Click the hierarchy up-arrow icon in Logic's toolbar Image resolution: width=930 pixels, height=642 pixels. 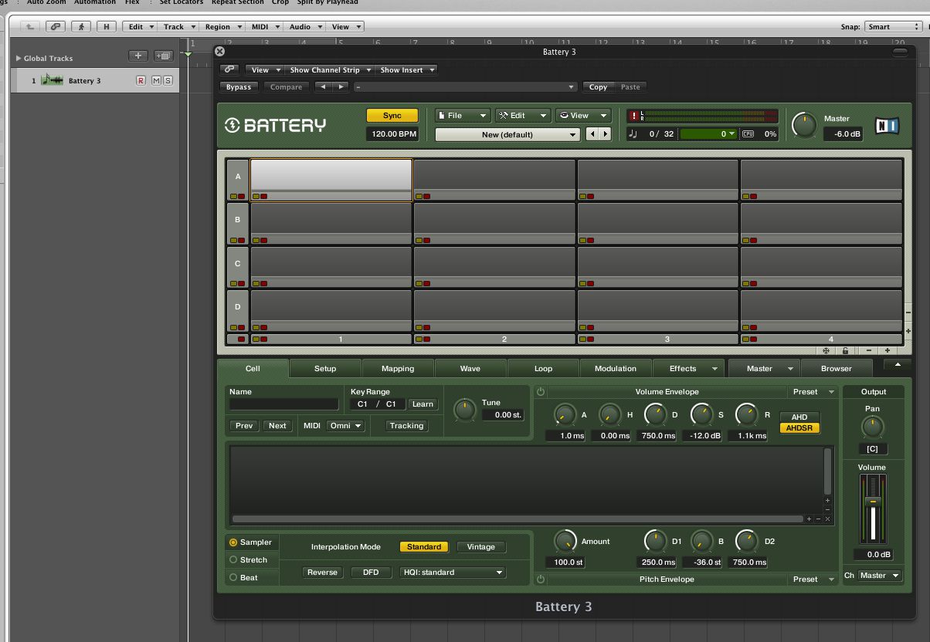point(29,26)
